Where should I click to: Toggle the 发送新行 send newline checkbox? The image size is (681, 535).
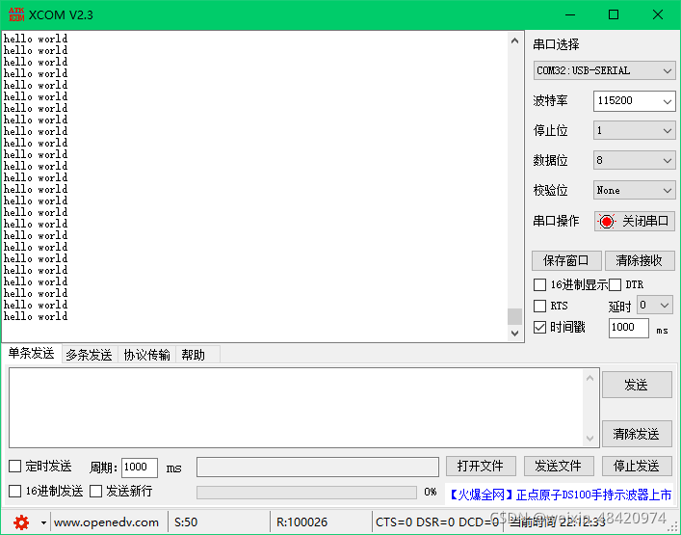(x=95, y=491)
